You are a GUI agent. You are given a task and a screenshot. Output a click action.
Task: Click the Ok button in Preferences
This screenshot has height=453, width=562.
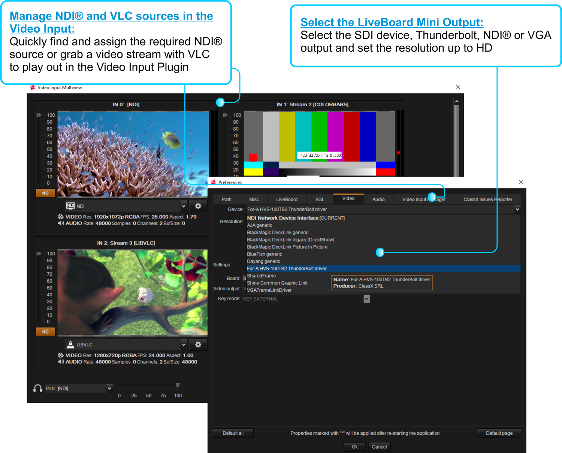click(354, 447)
